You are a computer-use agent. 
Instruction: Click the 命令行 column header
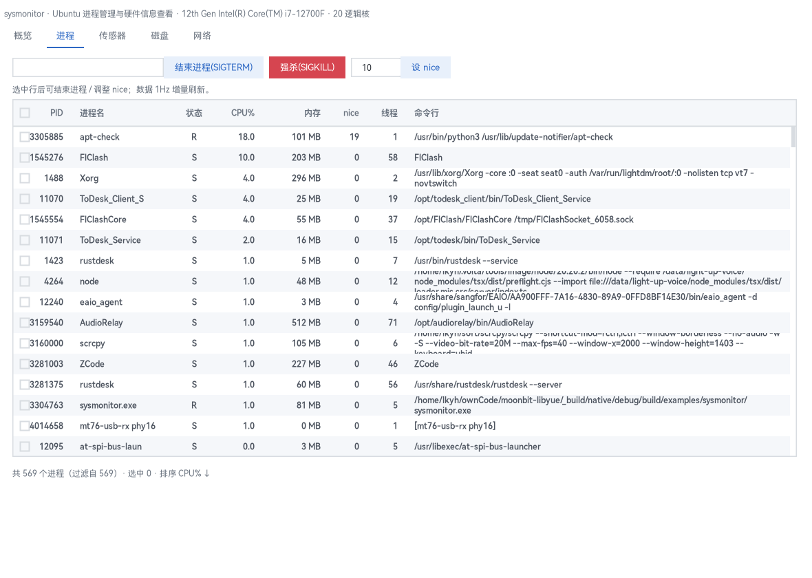(x=427, y=113)
